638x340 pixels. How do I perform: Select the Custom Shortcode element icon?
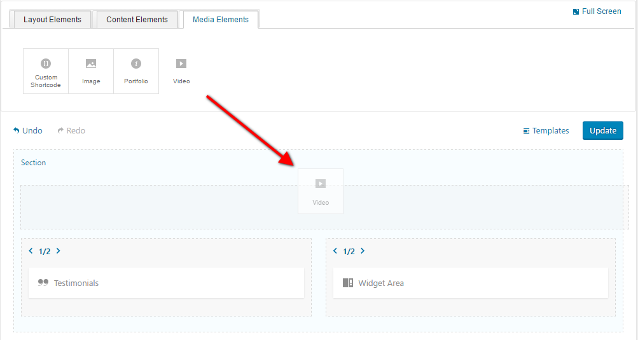pos(46,64)
